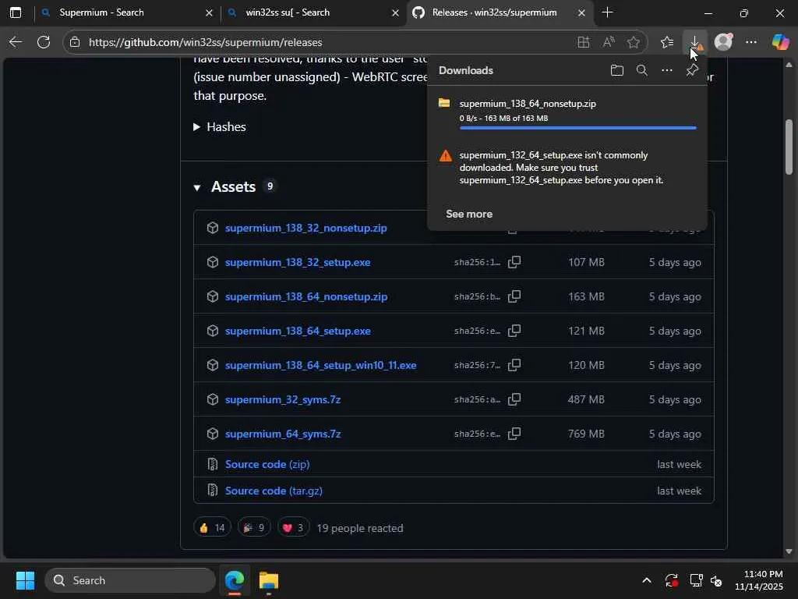
Task: Click See more in Downloads panel
Action: point(469,214)
